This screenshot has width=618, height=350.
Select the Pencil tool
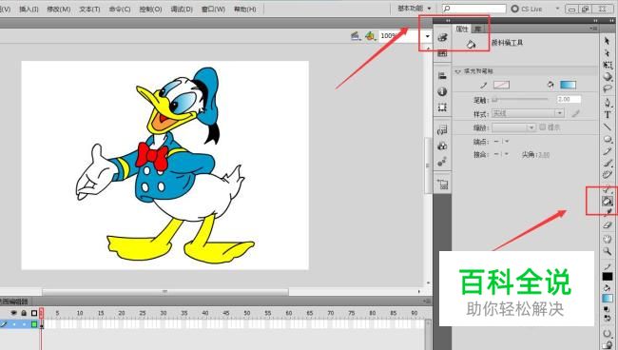[x=608, y=151]
